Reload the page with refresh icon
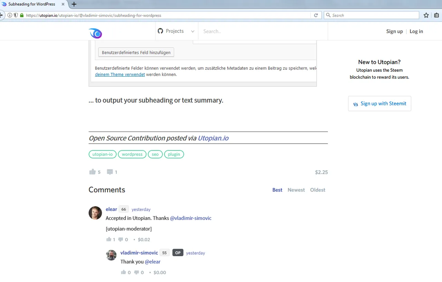 click(316, 15)
